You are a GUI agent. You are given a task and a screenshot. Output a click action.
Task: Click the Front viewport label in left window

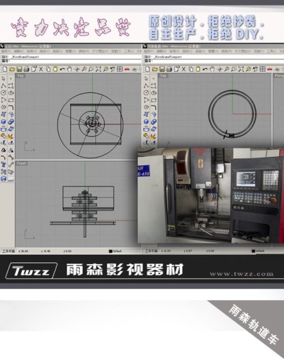click(x=21, y=163)
